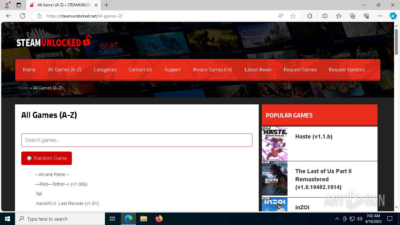Viewport: 400px width, 225px height.
Task: Add page to favorites star icon
Action: 293,16
